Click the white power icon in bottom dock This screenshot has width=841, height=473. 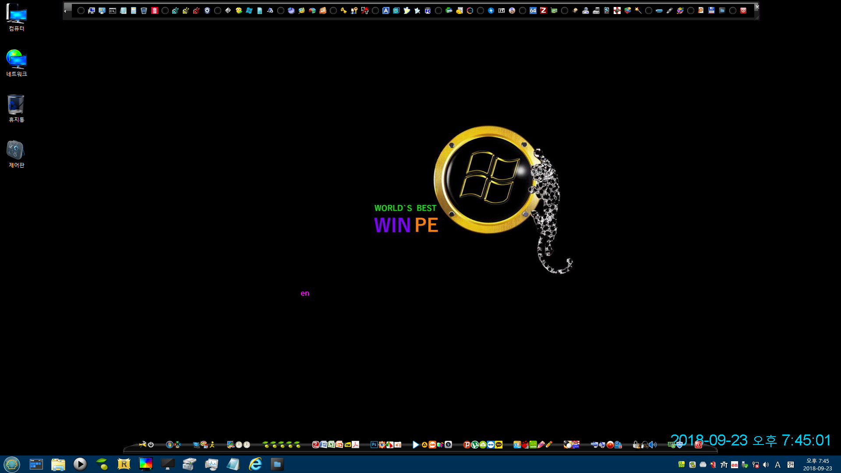click(x=151, y=445)
